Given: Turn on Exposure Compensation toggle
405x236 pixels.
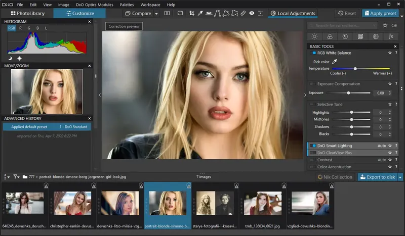Looking at the screenshot, I should (x=312, y=84).
